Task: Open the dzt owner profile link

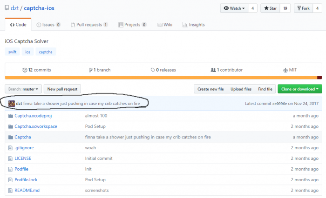Action: pos(14,8)
